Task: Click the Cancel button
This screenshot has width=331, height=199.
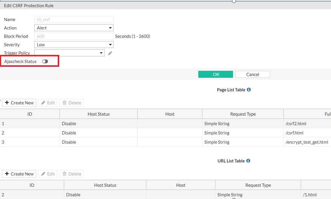Action: (x=253, y=74)
